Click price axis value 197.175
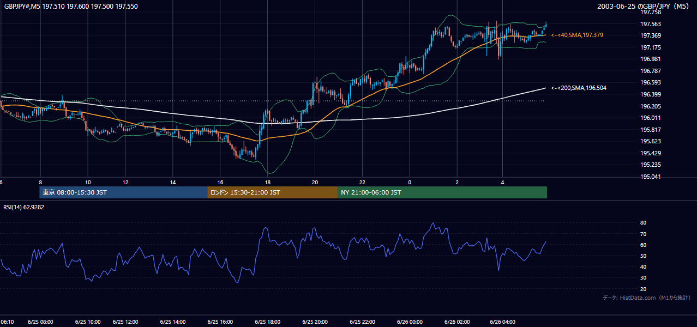The width and height of the screenshot is (697, 327). point(650,47)
